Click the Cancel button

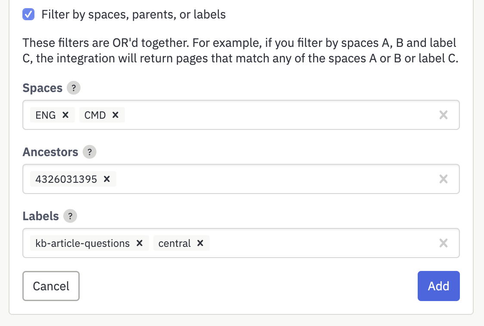point(51,286)
